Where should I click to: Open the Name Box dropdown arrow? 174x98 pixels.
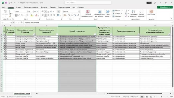[x=11, y=22]
